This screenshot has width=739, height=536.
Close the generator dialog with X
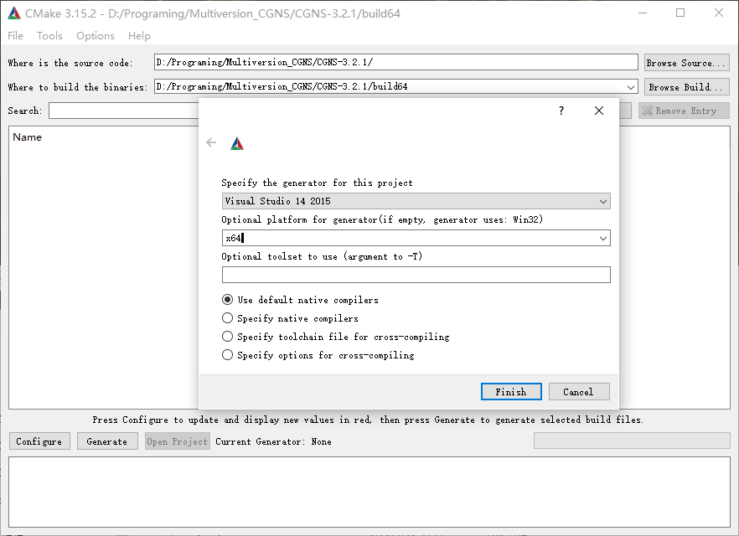coord(598,111)
